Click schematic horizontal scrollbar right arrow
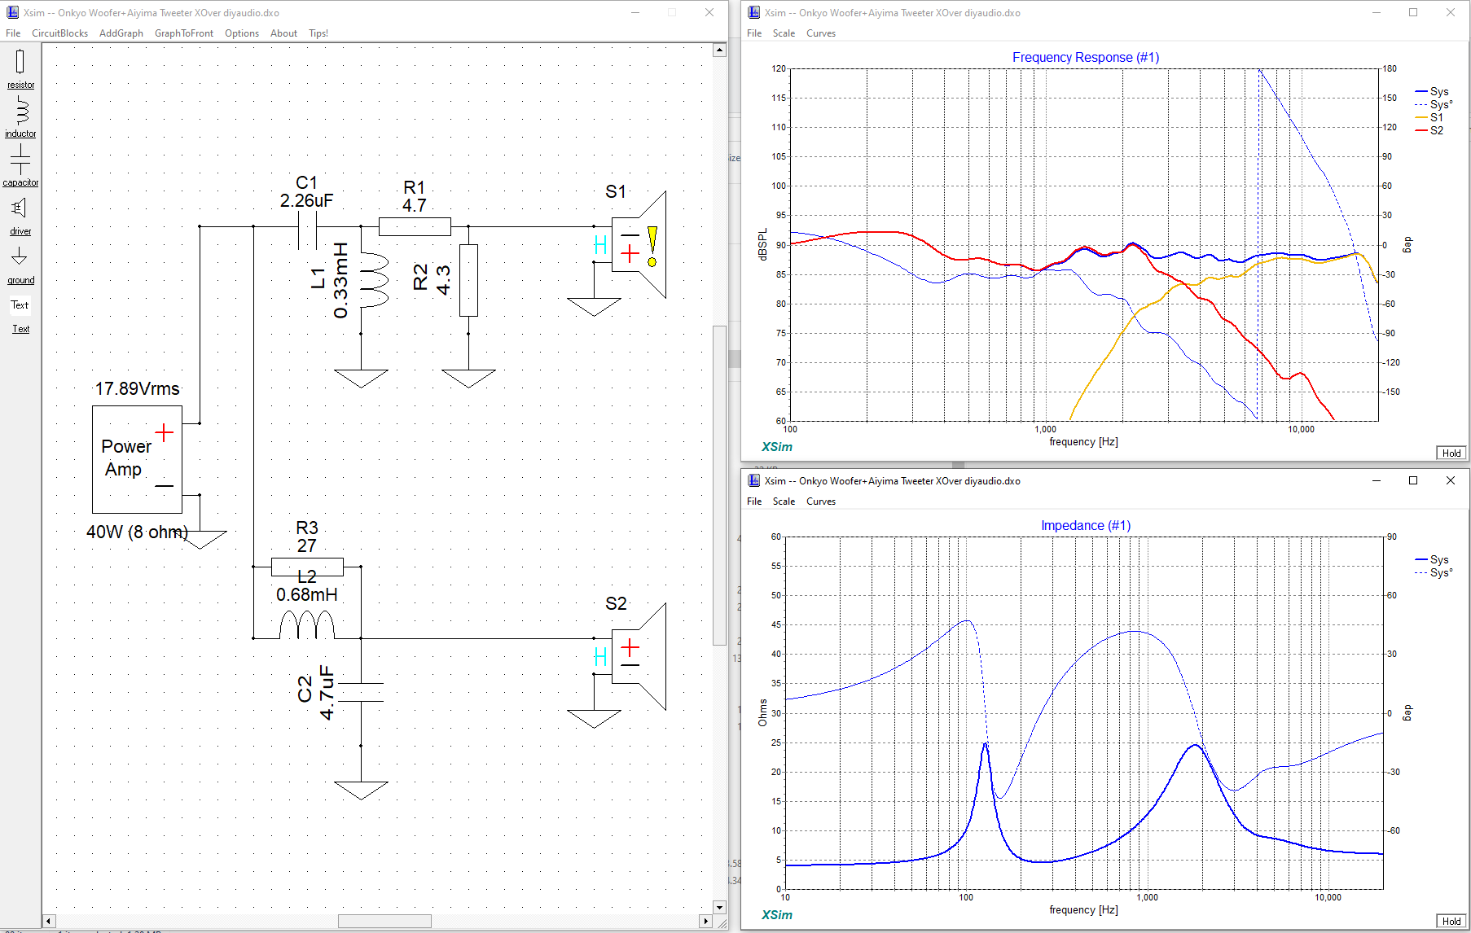Viewport: 1471px width, 933px height. [705, 921]
